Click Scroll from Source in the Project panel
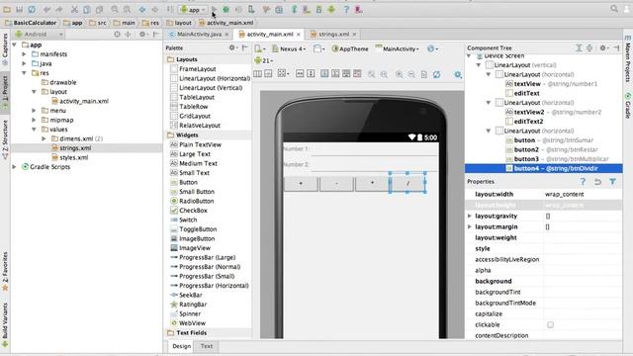633x356 pixels. [117, 35]
